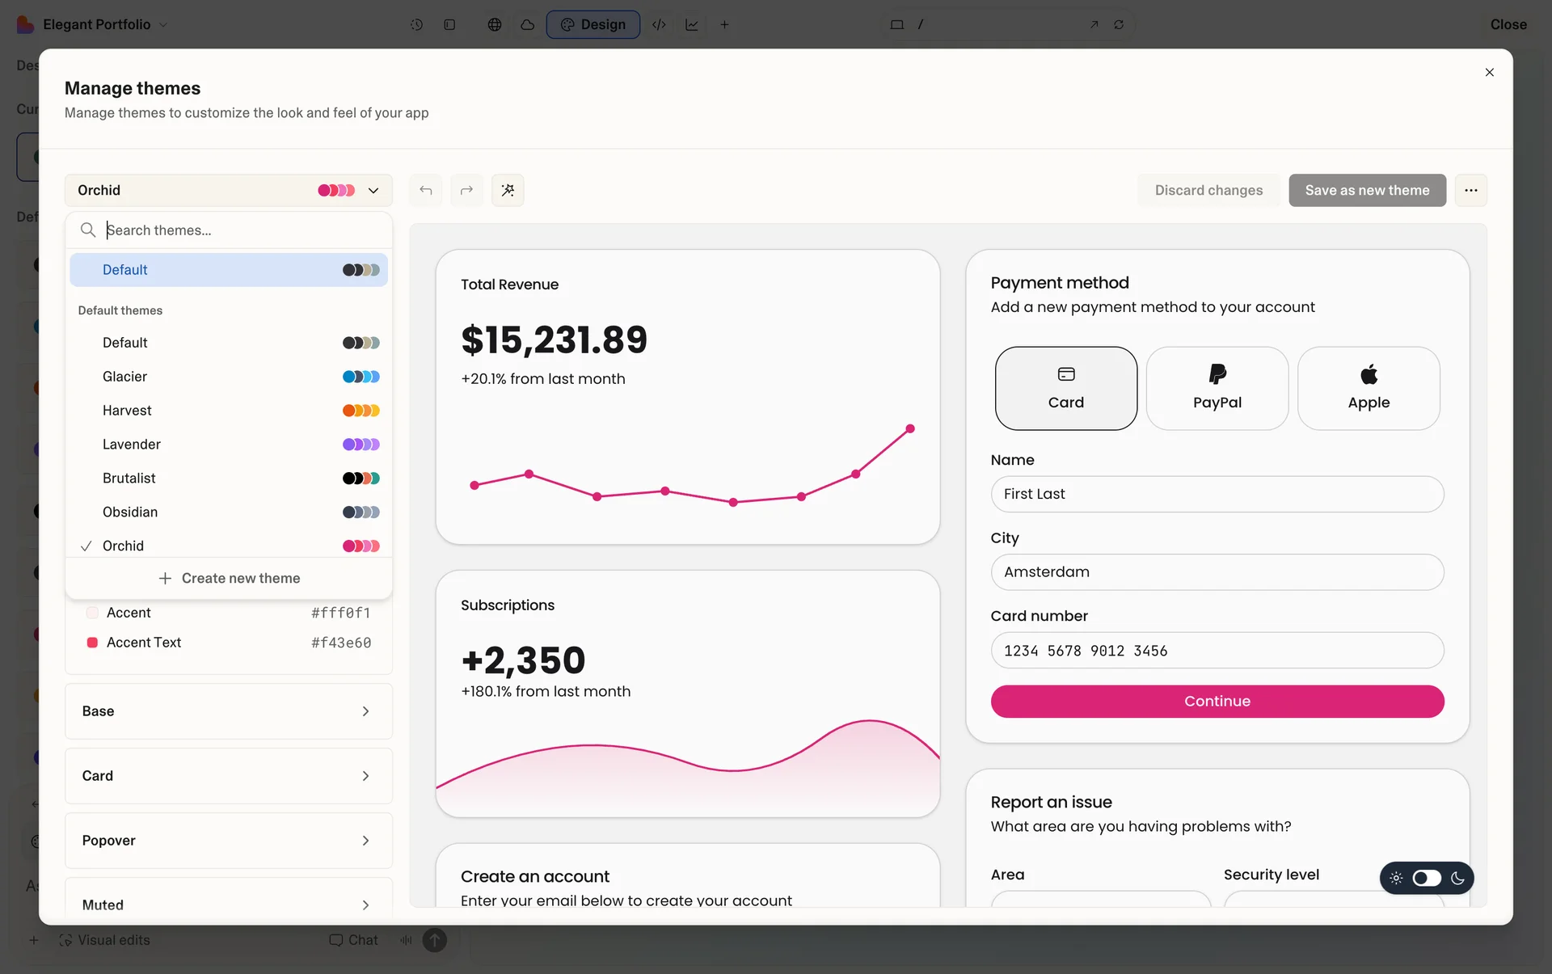
Task: Click the undo arrow icon
Action: [x=426, y=190]
